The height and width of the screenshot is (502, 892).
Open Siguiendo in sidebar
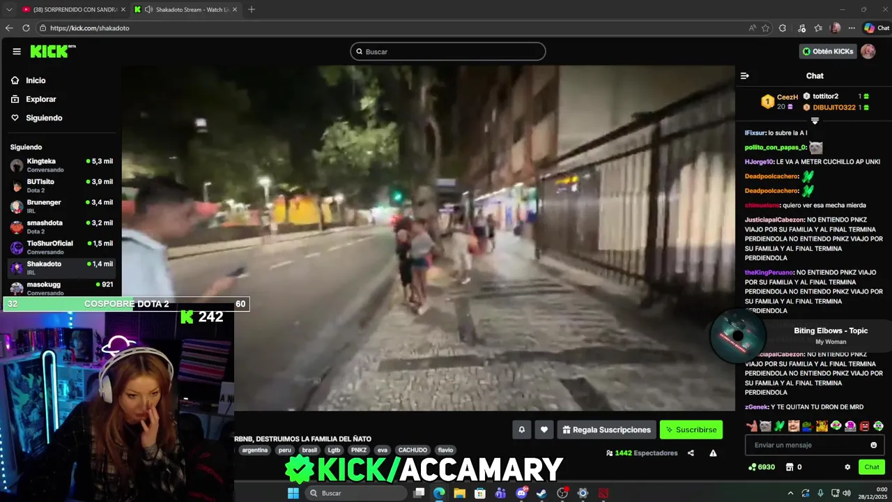[44, 118]
